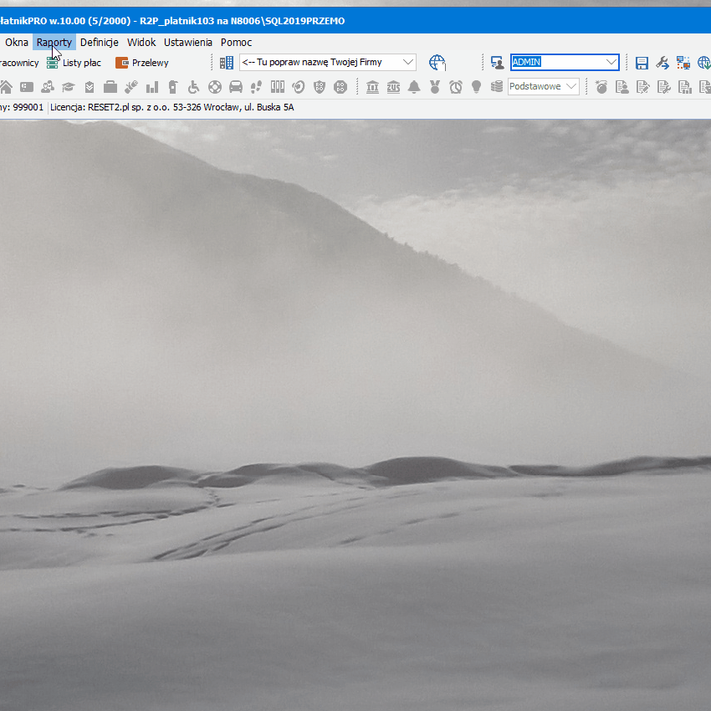Image resolution: width=711 pixels, height=711 pixels.
Task: Click the user at computer icon
Action: tap(498, 63)
